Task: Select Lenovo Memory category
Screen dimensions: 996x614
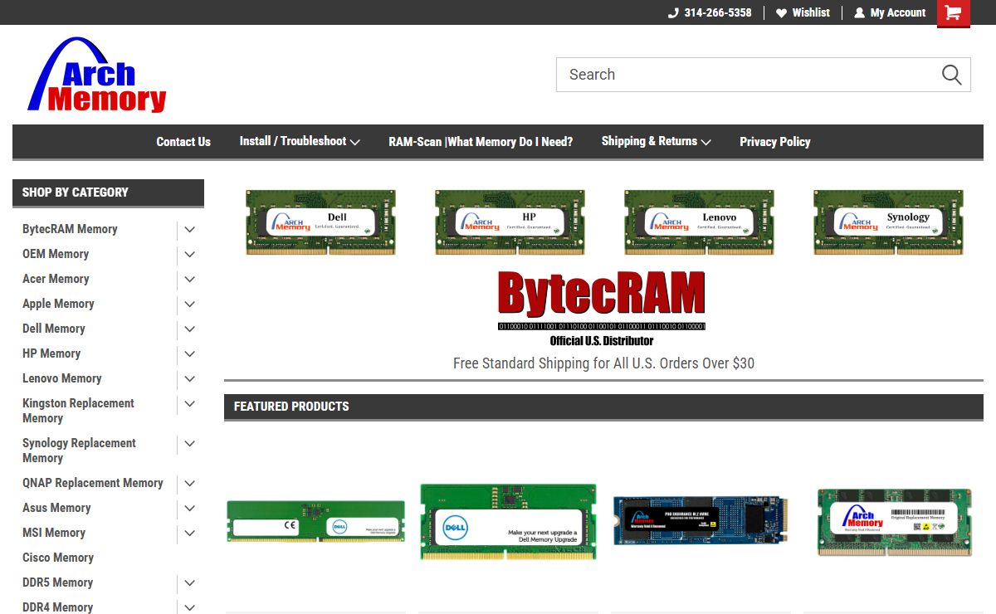Action: (x=62, y=378)
